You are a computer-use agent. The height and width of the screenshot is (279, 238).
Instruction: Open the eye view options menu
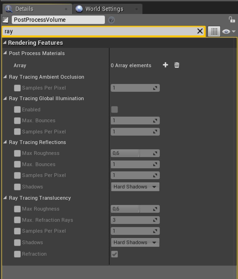click(x=229, y=31)
